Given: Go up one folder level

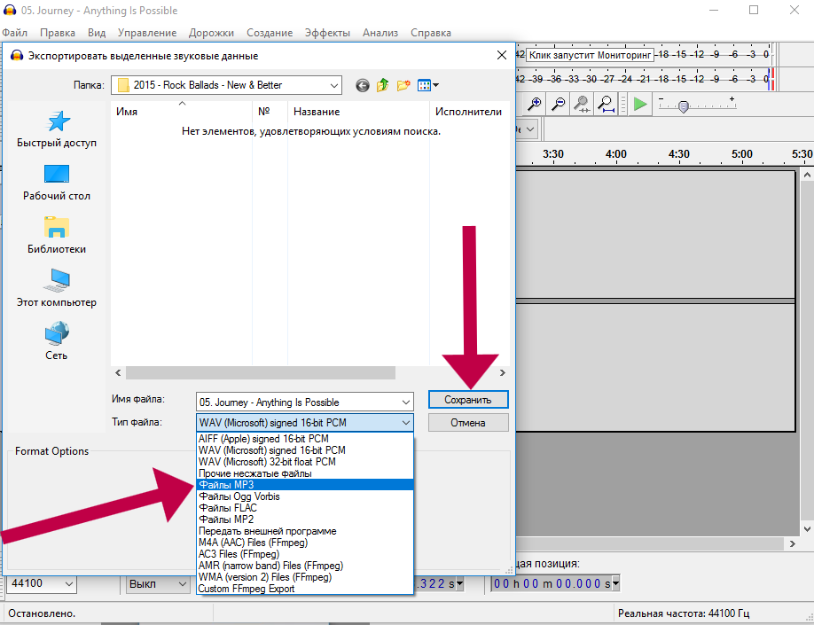Looking at the screenshot, I should point(383,85).
